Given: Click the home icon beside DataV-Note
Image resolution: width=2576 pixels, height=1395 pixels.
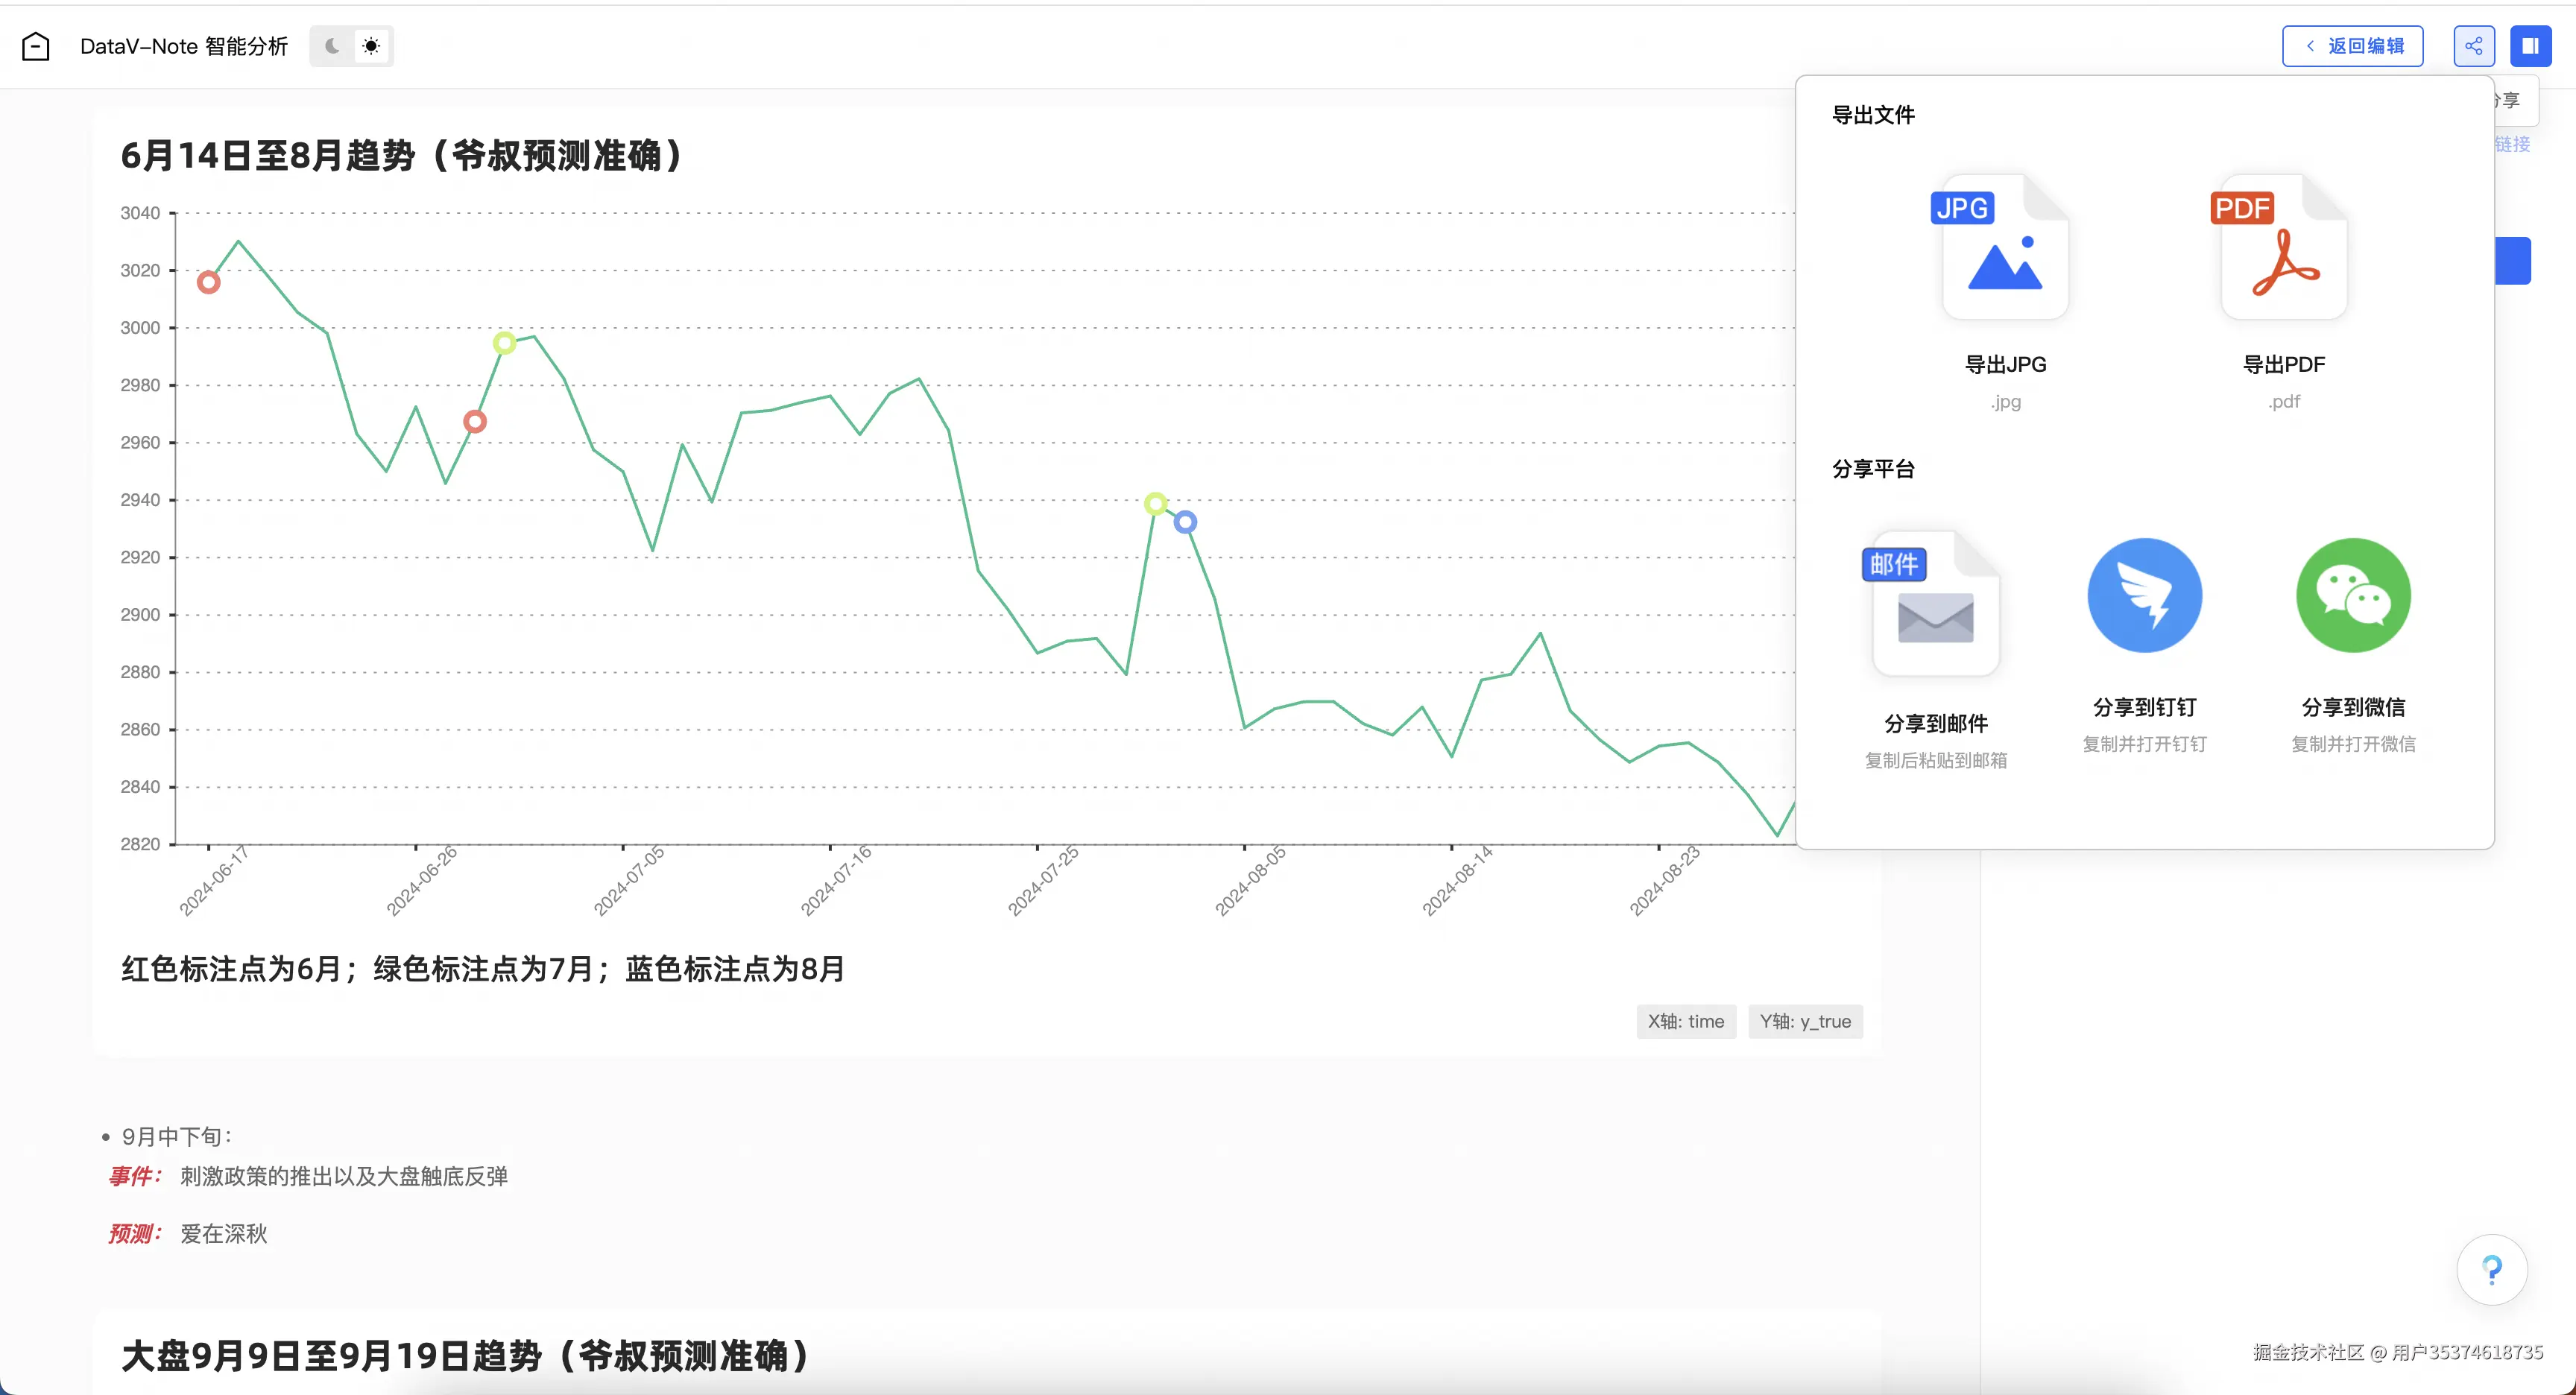Looking at the screenshot, I should pyautogui.click(x=36, y=46).
